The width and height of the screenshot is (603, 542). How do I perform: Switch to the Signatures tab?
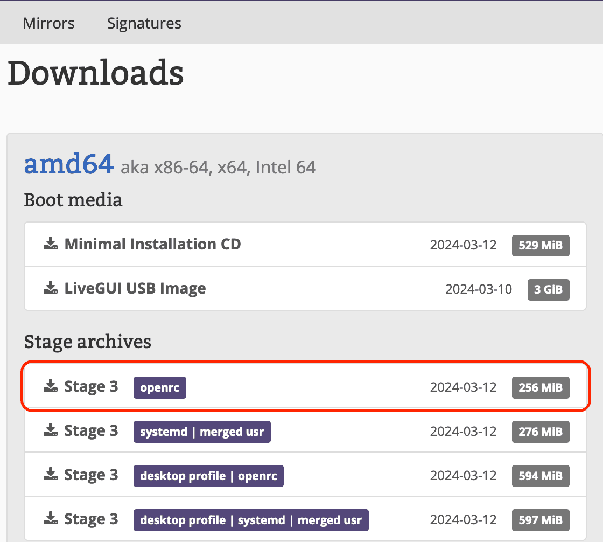(144, 23)
